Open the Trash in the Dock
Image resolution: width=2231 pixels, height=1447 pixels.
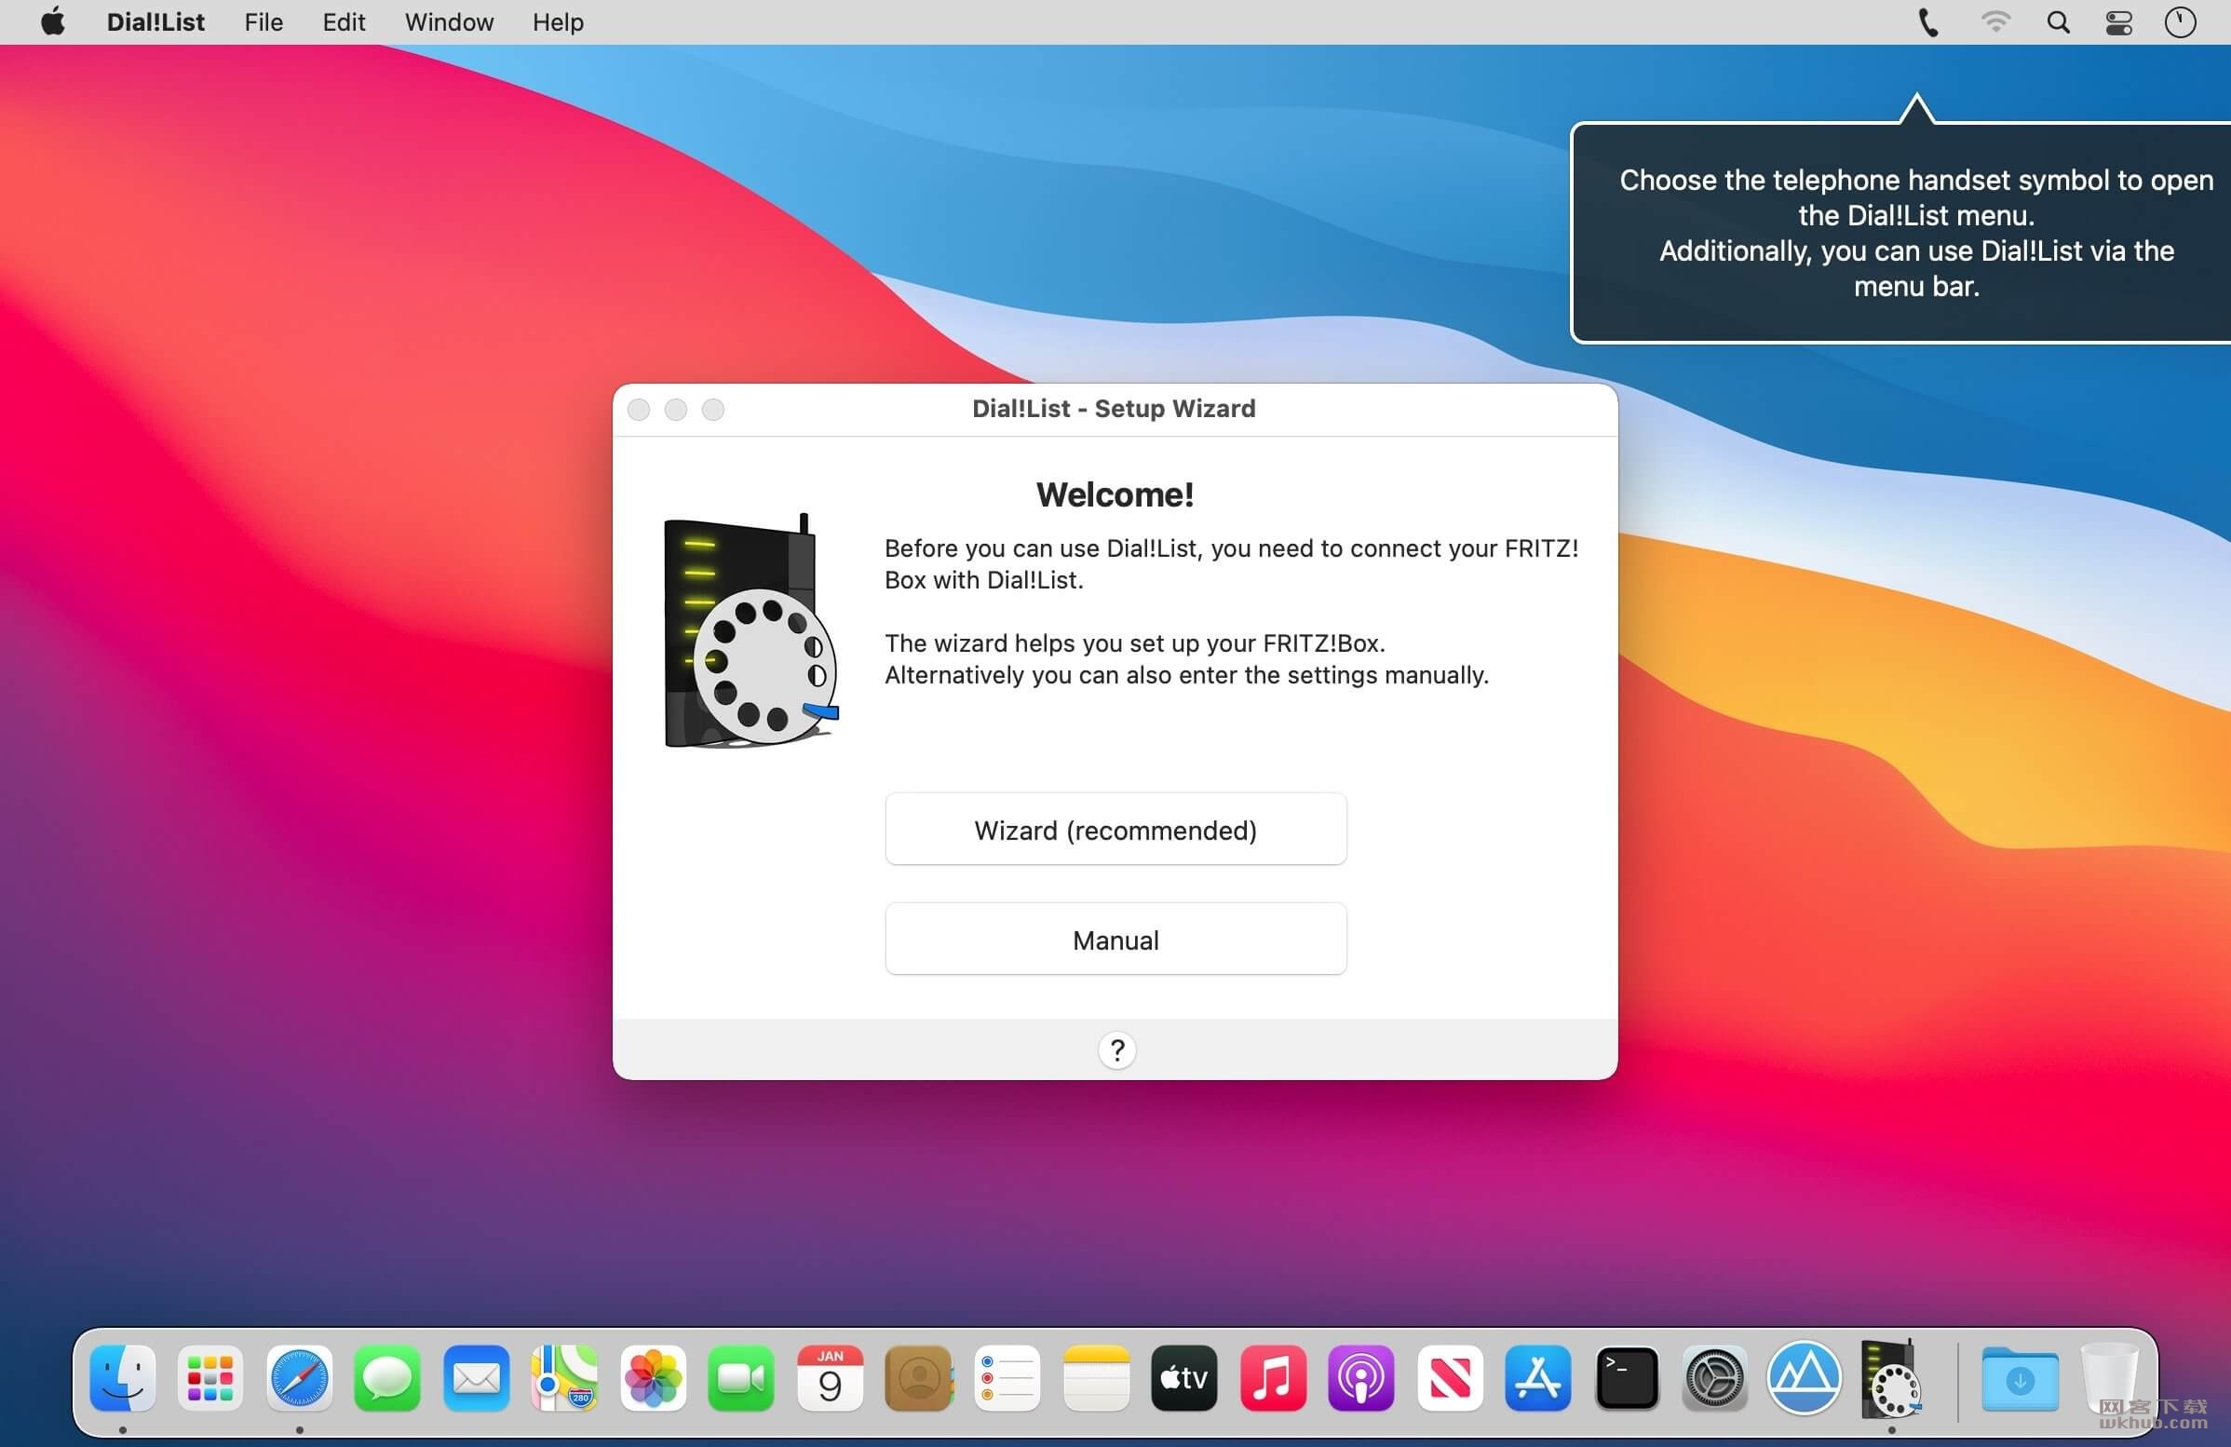[x=2109, y=1378]
